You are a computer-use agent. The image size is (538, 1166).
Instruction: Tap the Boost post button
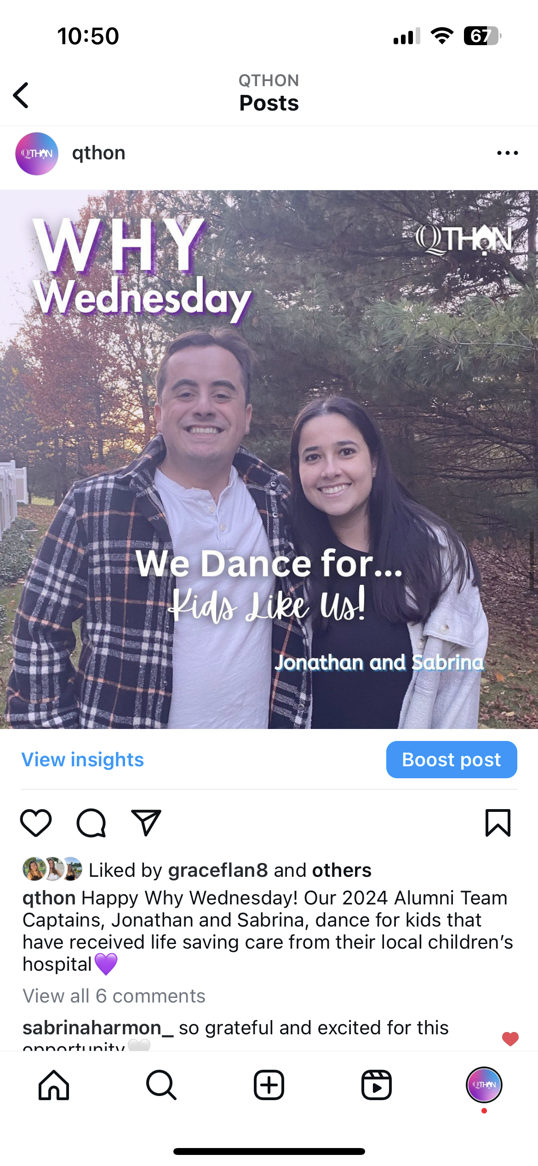point(452,759)
